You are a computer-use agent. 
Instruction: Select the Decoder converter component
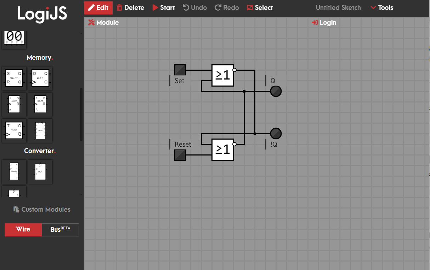pyautogui.click(x=14, y=172)
